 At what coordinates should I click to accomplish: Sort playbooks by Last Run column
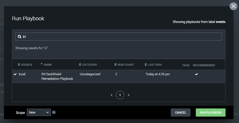tap(153, 65)
